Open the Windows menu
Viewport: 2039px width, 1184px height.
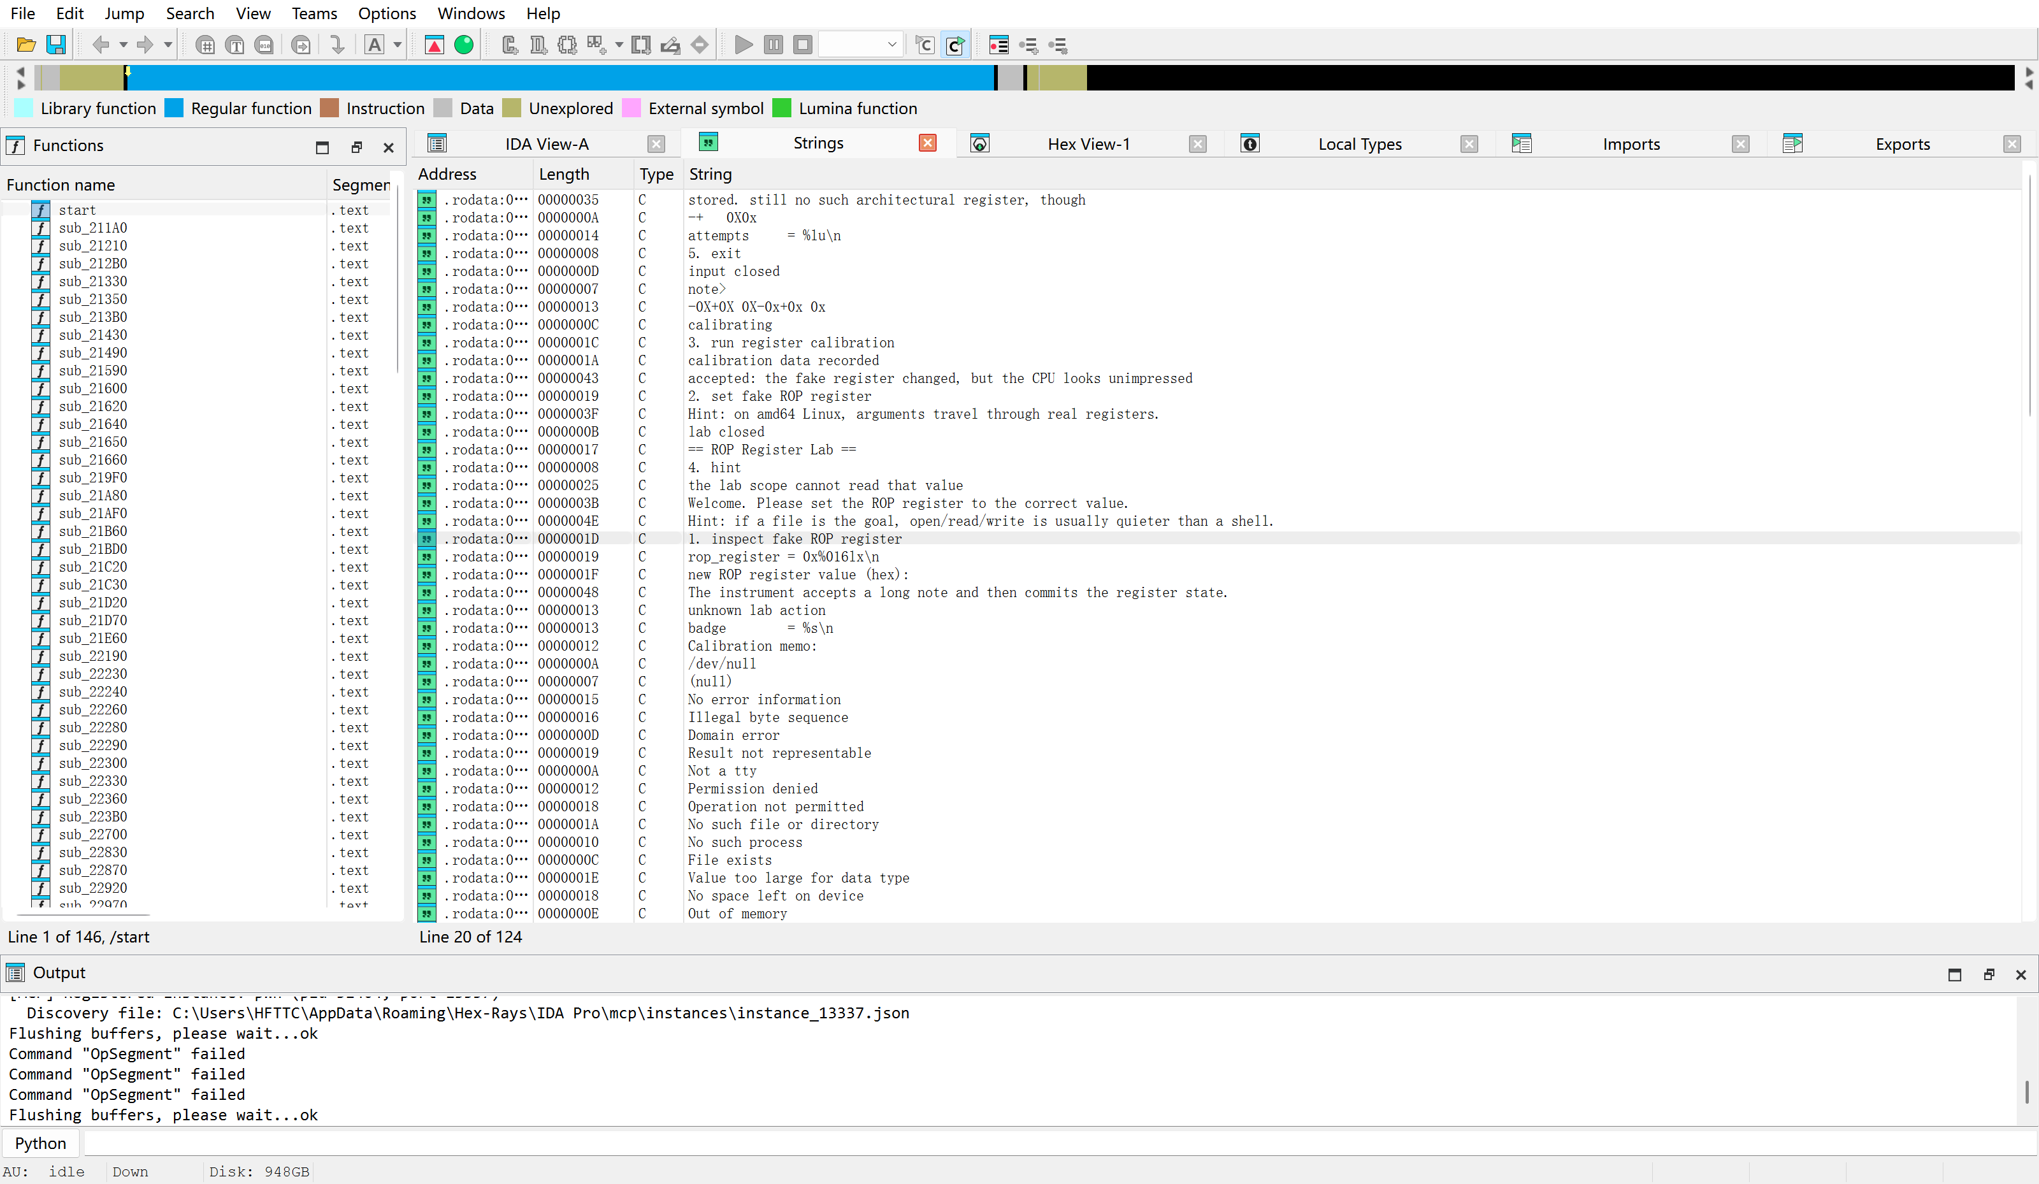471,14
